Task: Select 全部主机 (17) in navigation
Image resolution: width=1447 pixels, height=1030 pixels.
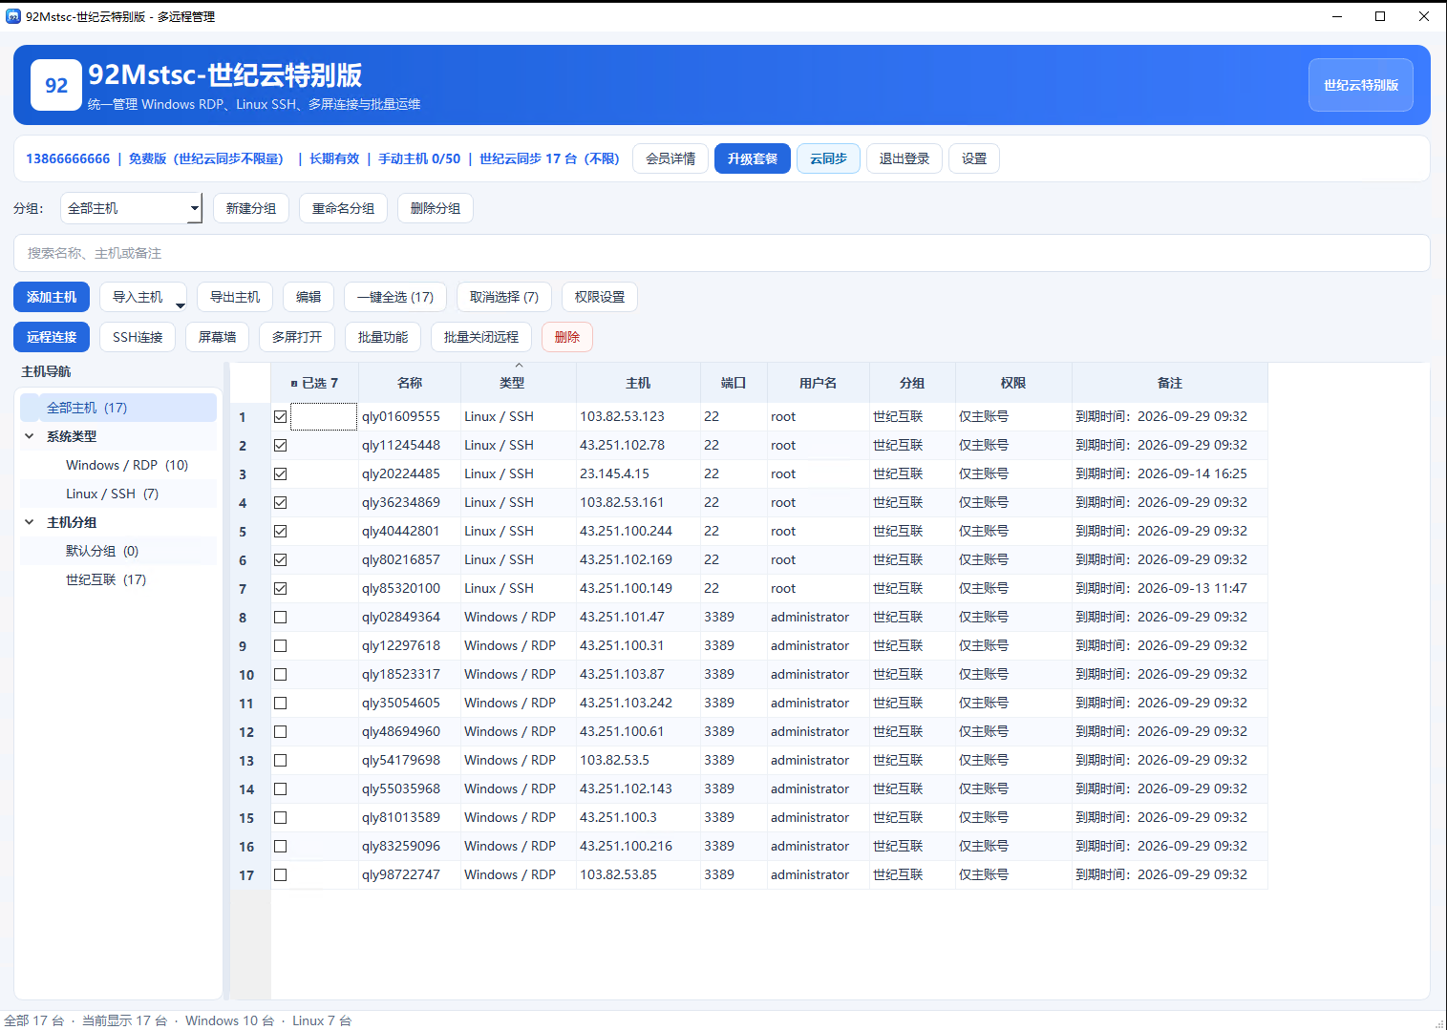Action: tap(118, 408)
